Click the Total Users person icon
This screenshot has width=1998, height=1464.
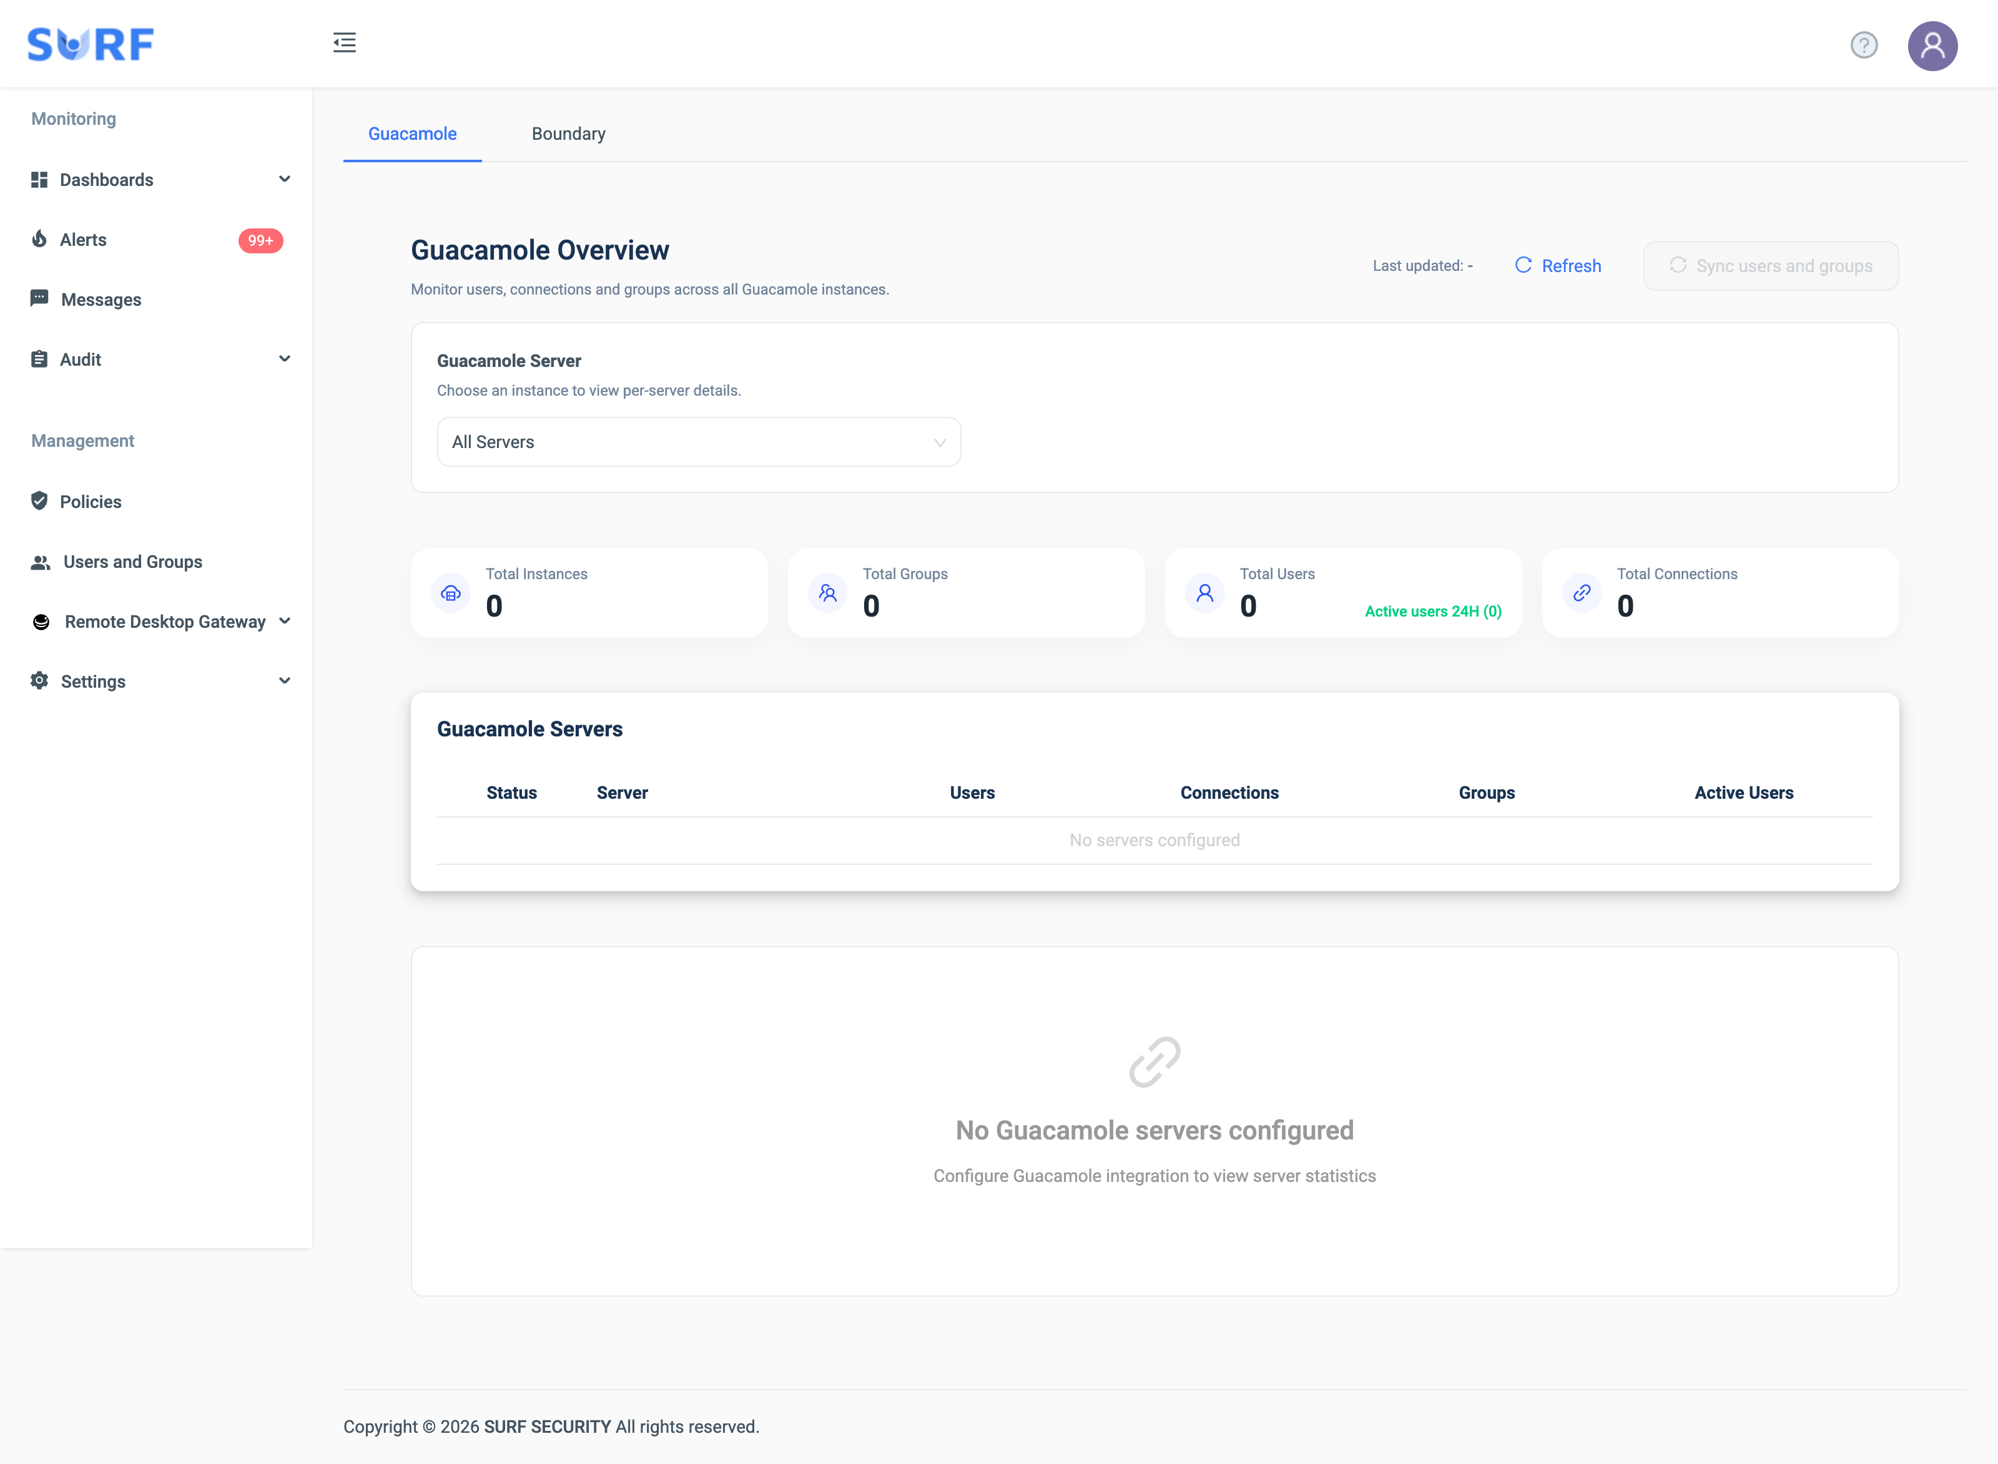point(1204,593)
